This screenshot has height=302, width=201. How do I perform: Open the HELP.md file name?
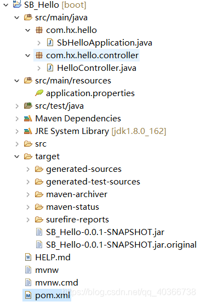pyautogui.click(x=53, y=258)
